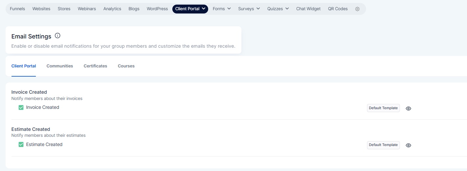Expand the Surveys dropdown menu
The height and width of the screenshot is (171, 467).
pyautogui.click(x=249, y=9)
